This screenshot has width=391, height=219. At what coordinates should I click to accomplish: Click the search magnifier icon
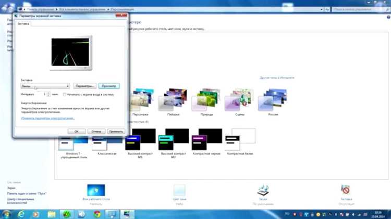[387, 9]
